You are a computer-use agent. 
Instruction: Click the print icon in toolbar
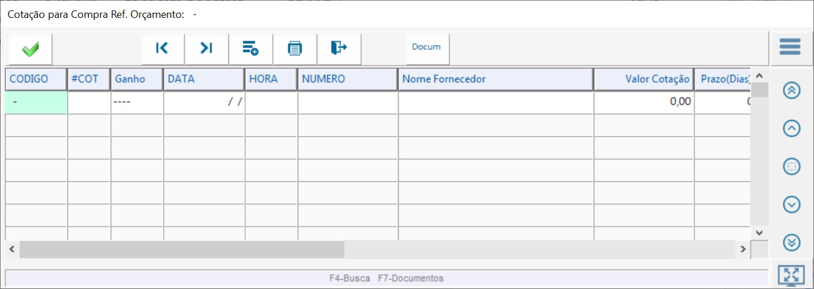(295, 49)
